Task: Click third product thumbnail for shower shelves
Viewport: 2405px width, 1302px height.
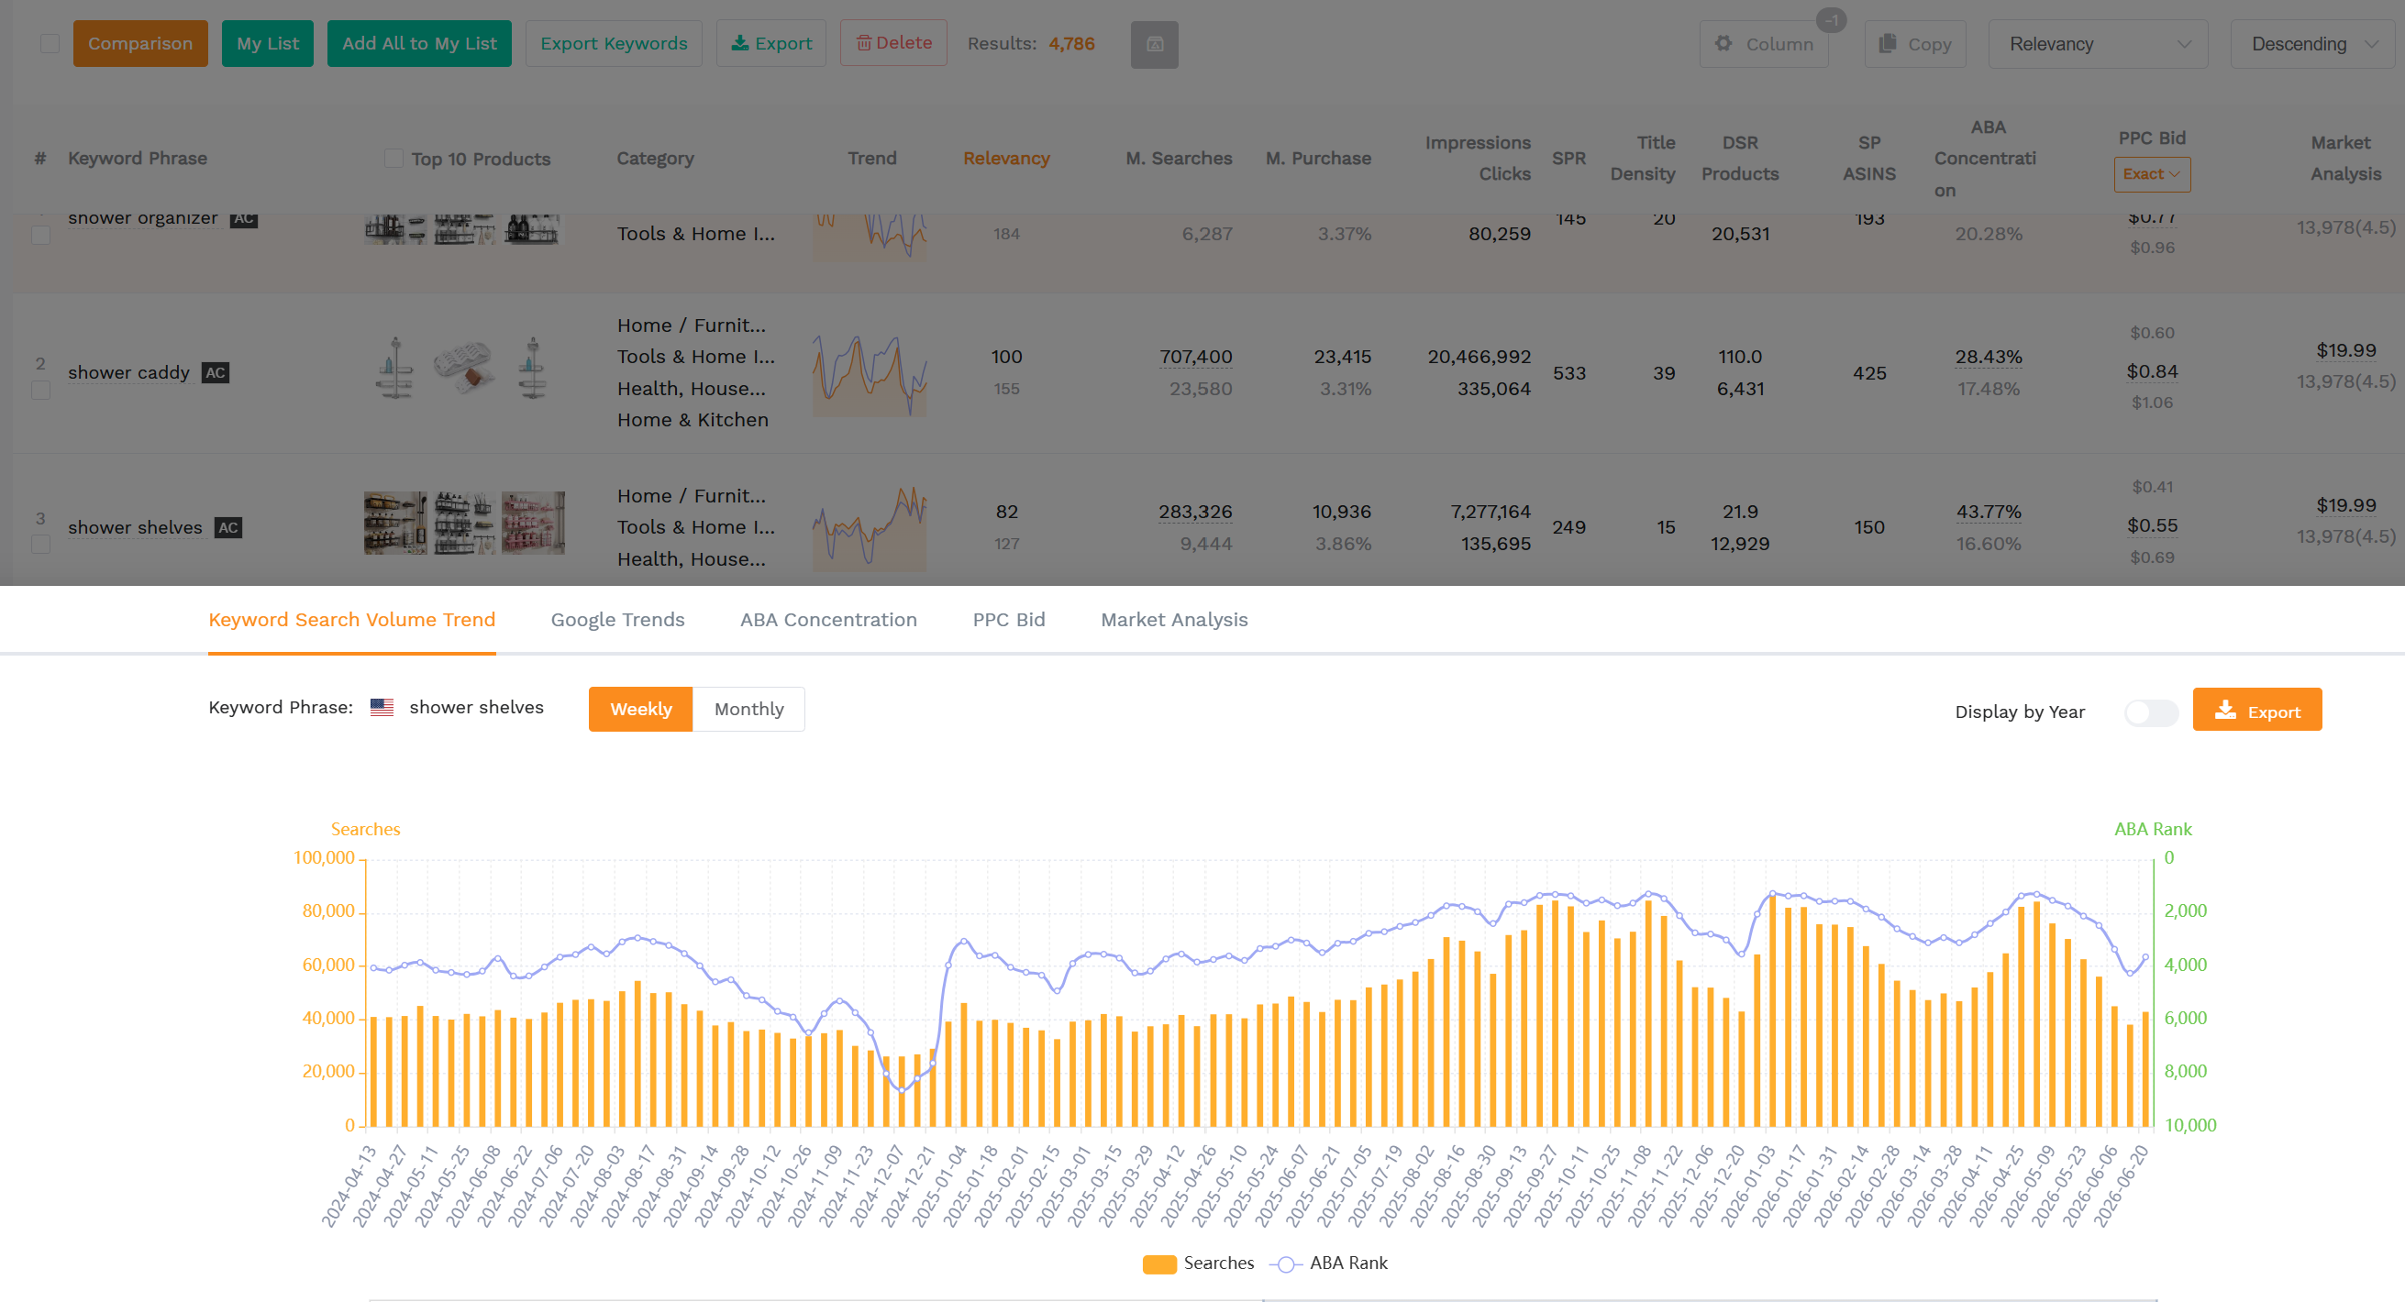Action: pyautogui.click(x=533, y=523)
